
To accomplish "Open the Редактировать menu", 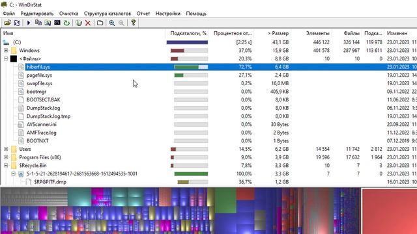I will (x=37, y=14).
